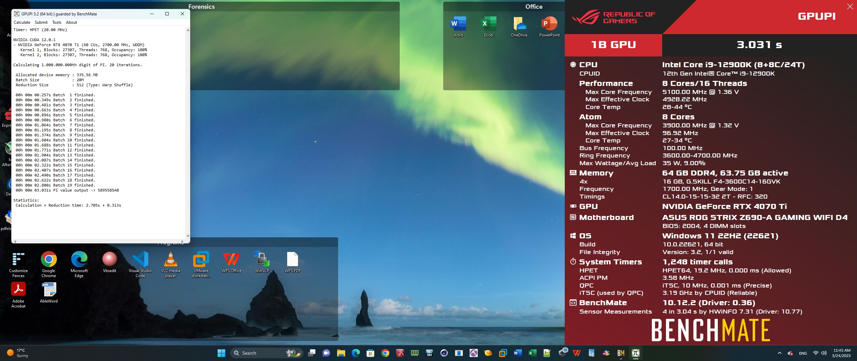
Task: Open the VLC media player shortcut
Action: pos(170,265)
